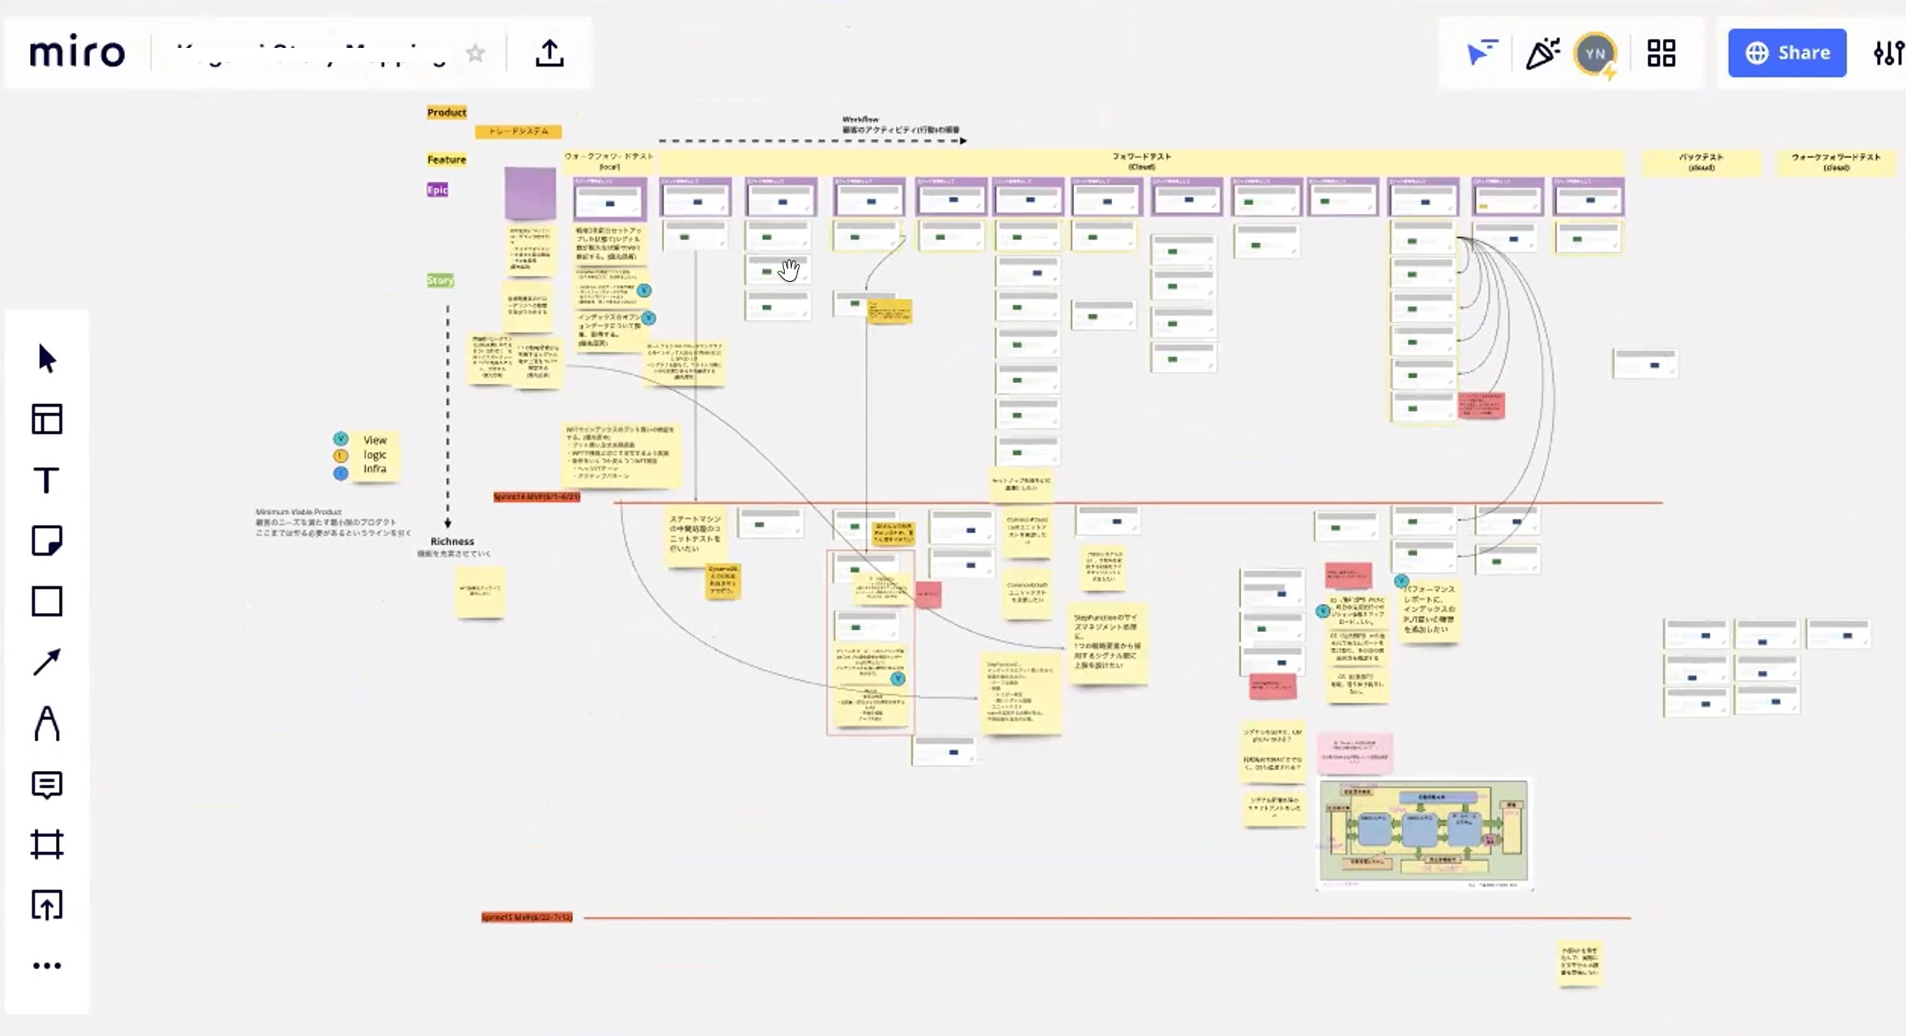Select the Text tool

[47, 480]
